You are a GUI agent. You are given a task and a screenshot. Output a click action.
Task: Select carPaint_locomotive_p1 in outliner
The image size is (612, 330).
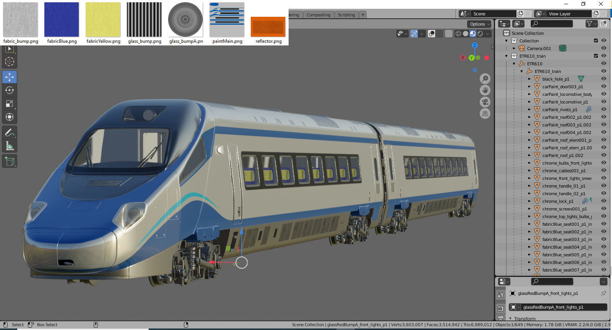click(x=565, y=102)
